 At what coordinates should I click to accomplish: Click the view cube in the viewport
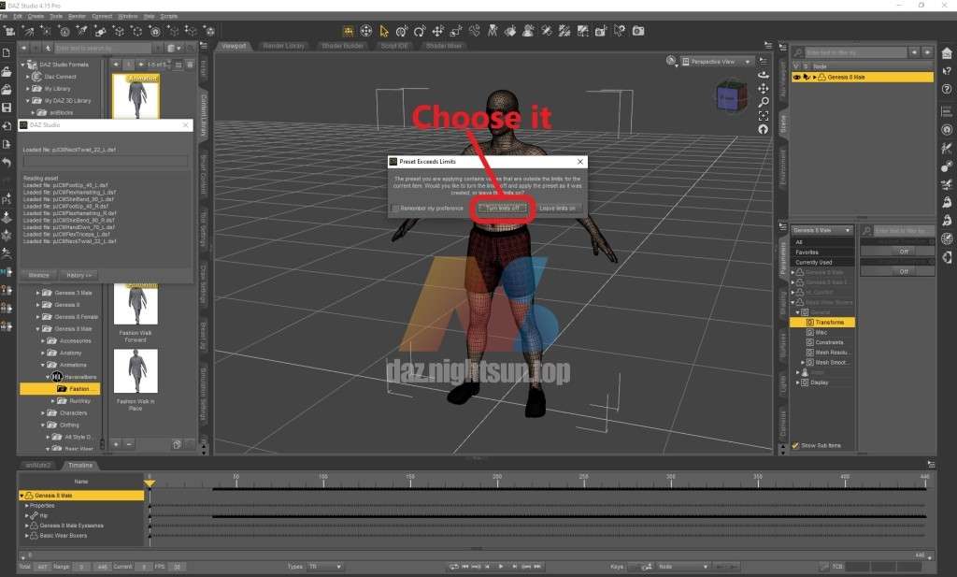point(730,97)
